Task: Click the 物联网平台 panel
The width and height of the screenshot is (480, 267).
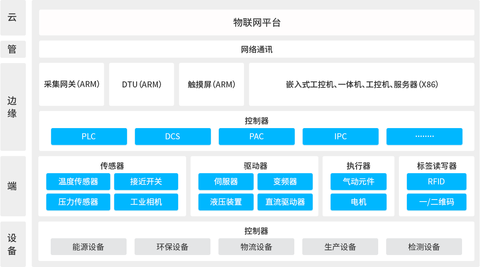Action: pos(256,23)
